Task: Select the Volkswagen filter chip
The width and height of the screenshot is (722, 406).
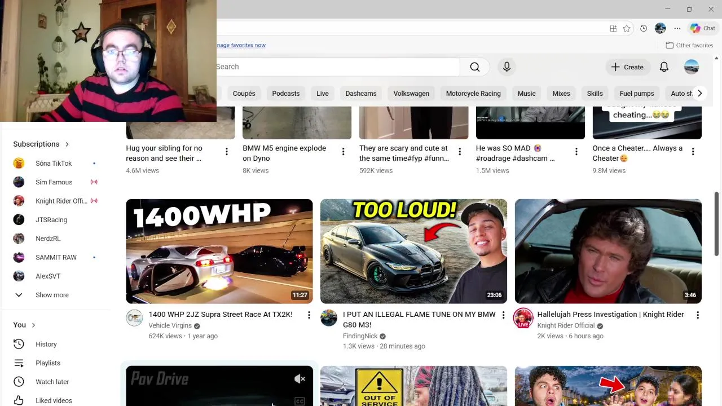Action: (411, 94)
